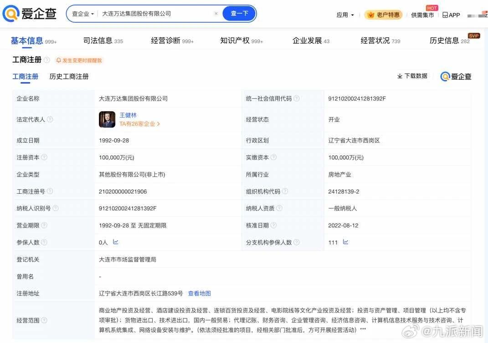This screenshot has height=343, width=488.
Task: Click the approval date 2022-08-12
Action: [343, 225]
